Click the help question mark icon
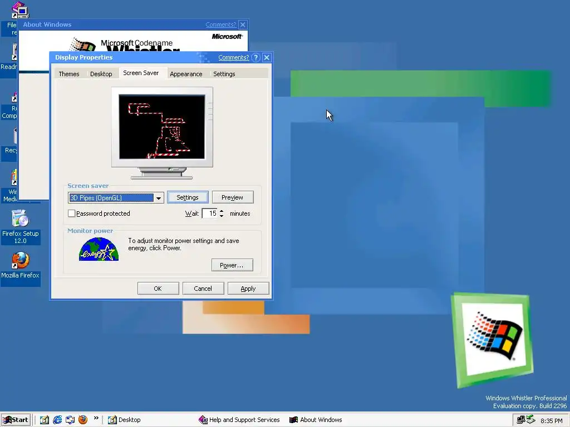The height and width of the screenshot is (427, 570). tap(256, 57)
